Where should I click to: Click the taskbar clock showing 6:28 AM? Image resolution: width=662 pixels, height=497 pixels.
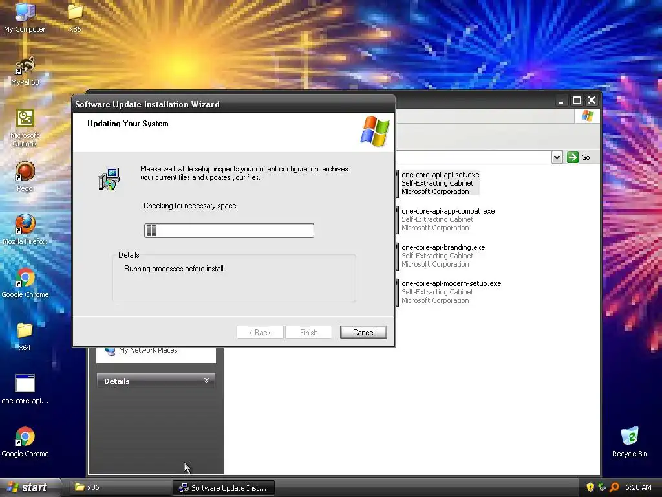638,487
